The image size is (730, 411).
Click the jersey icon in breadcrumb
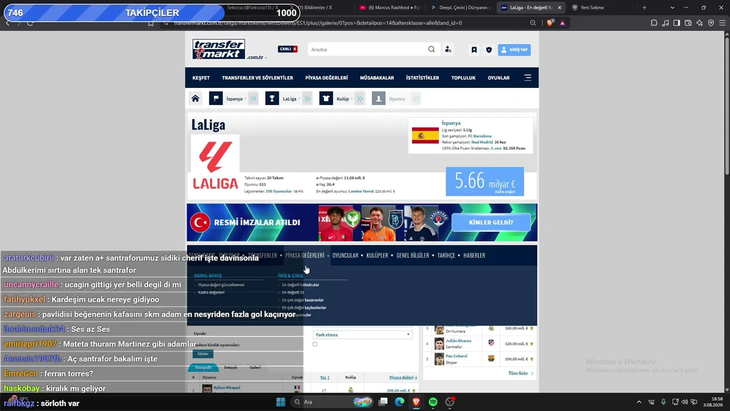(326, 99)
